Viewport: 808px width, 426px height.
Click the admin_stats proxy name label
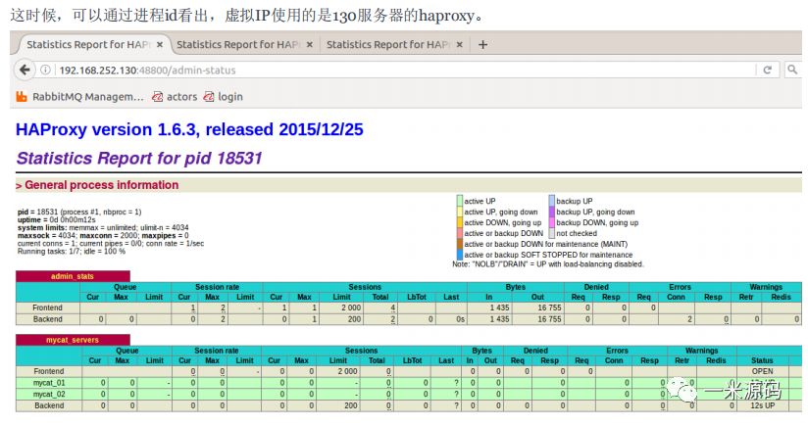click(73, 277)
